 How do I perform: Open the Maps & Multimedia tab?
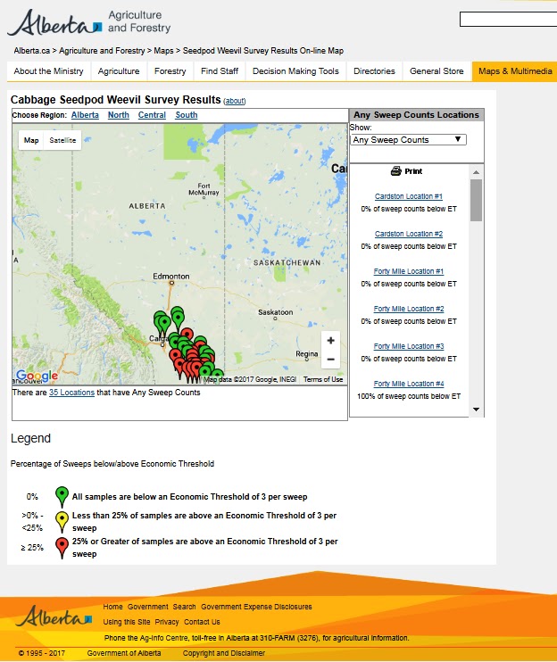515,71
